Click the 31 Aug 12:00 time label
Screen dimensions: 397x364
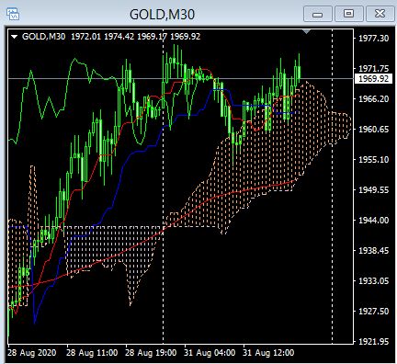click(x=268, y=353)
